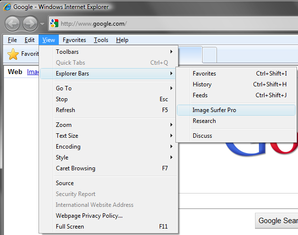Open the File menu

click(x=12, y=40)
